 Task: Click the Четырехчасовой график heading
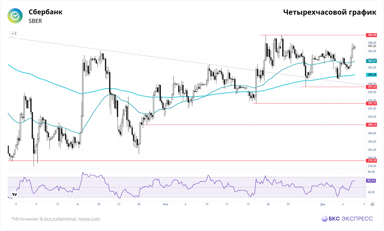click(x=329, y=12)
